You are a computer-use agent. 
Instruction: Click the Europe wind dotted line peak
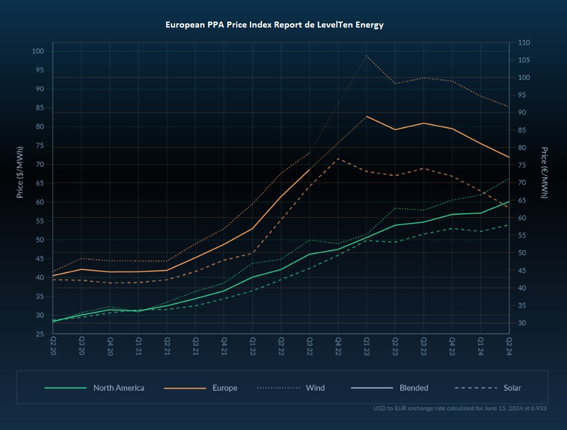(366, 56)
